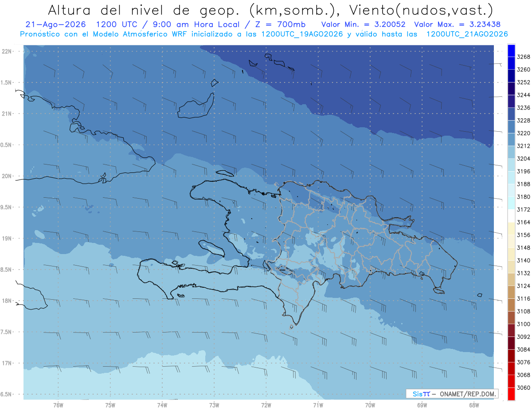Click the bright blue swatch above 3268

511,50
